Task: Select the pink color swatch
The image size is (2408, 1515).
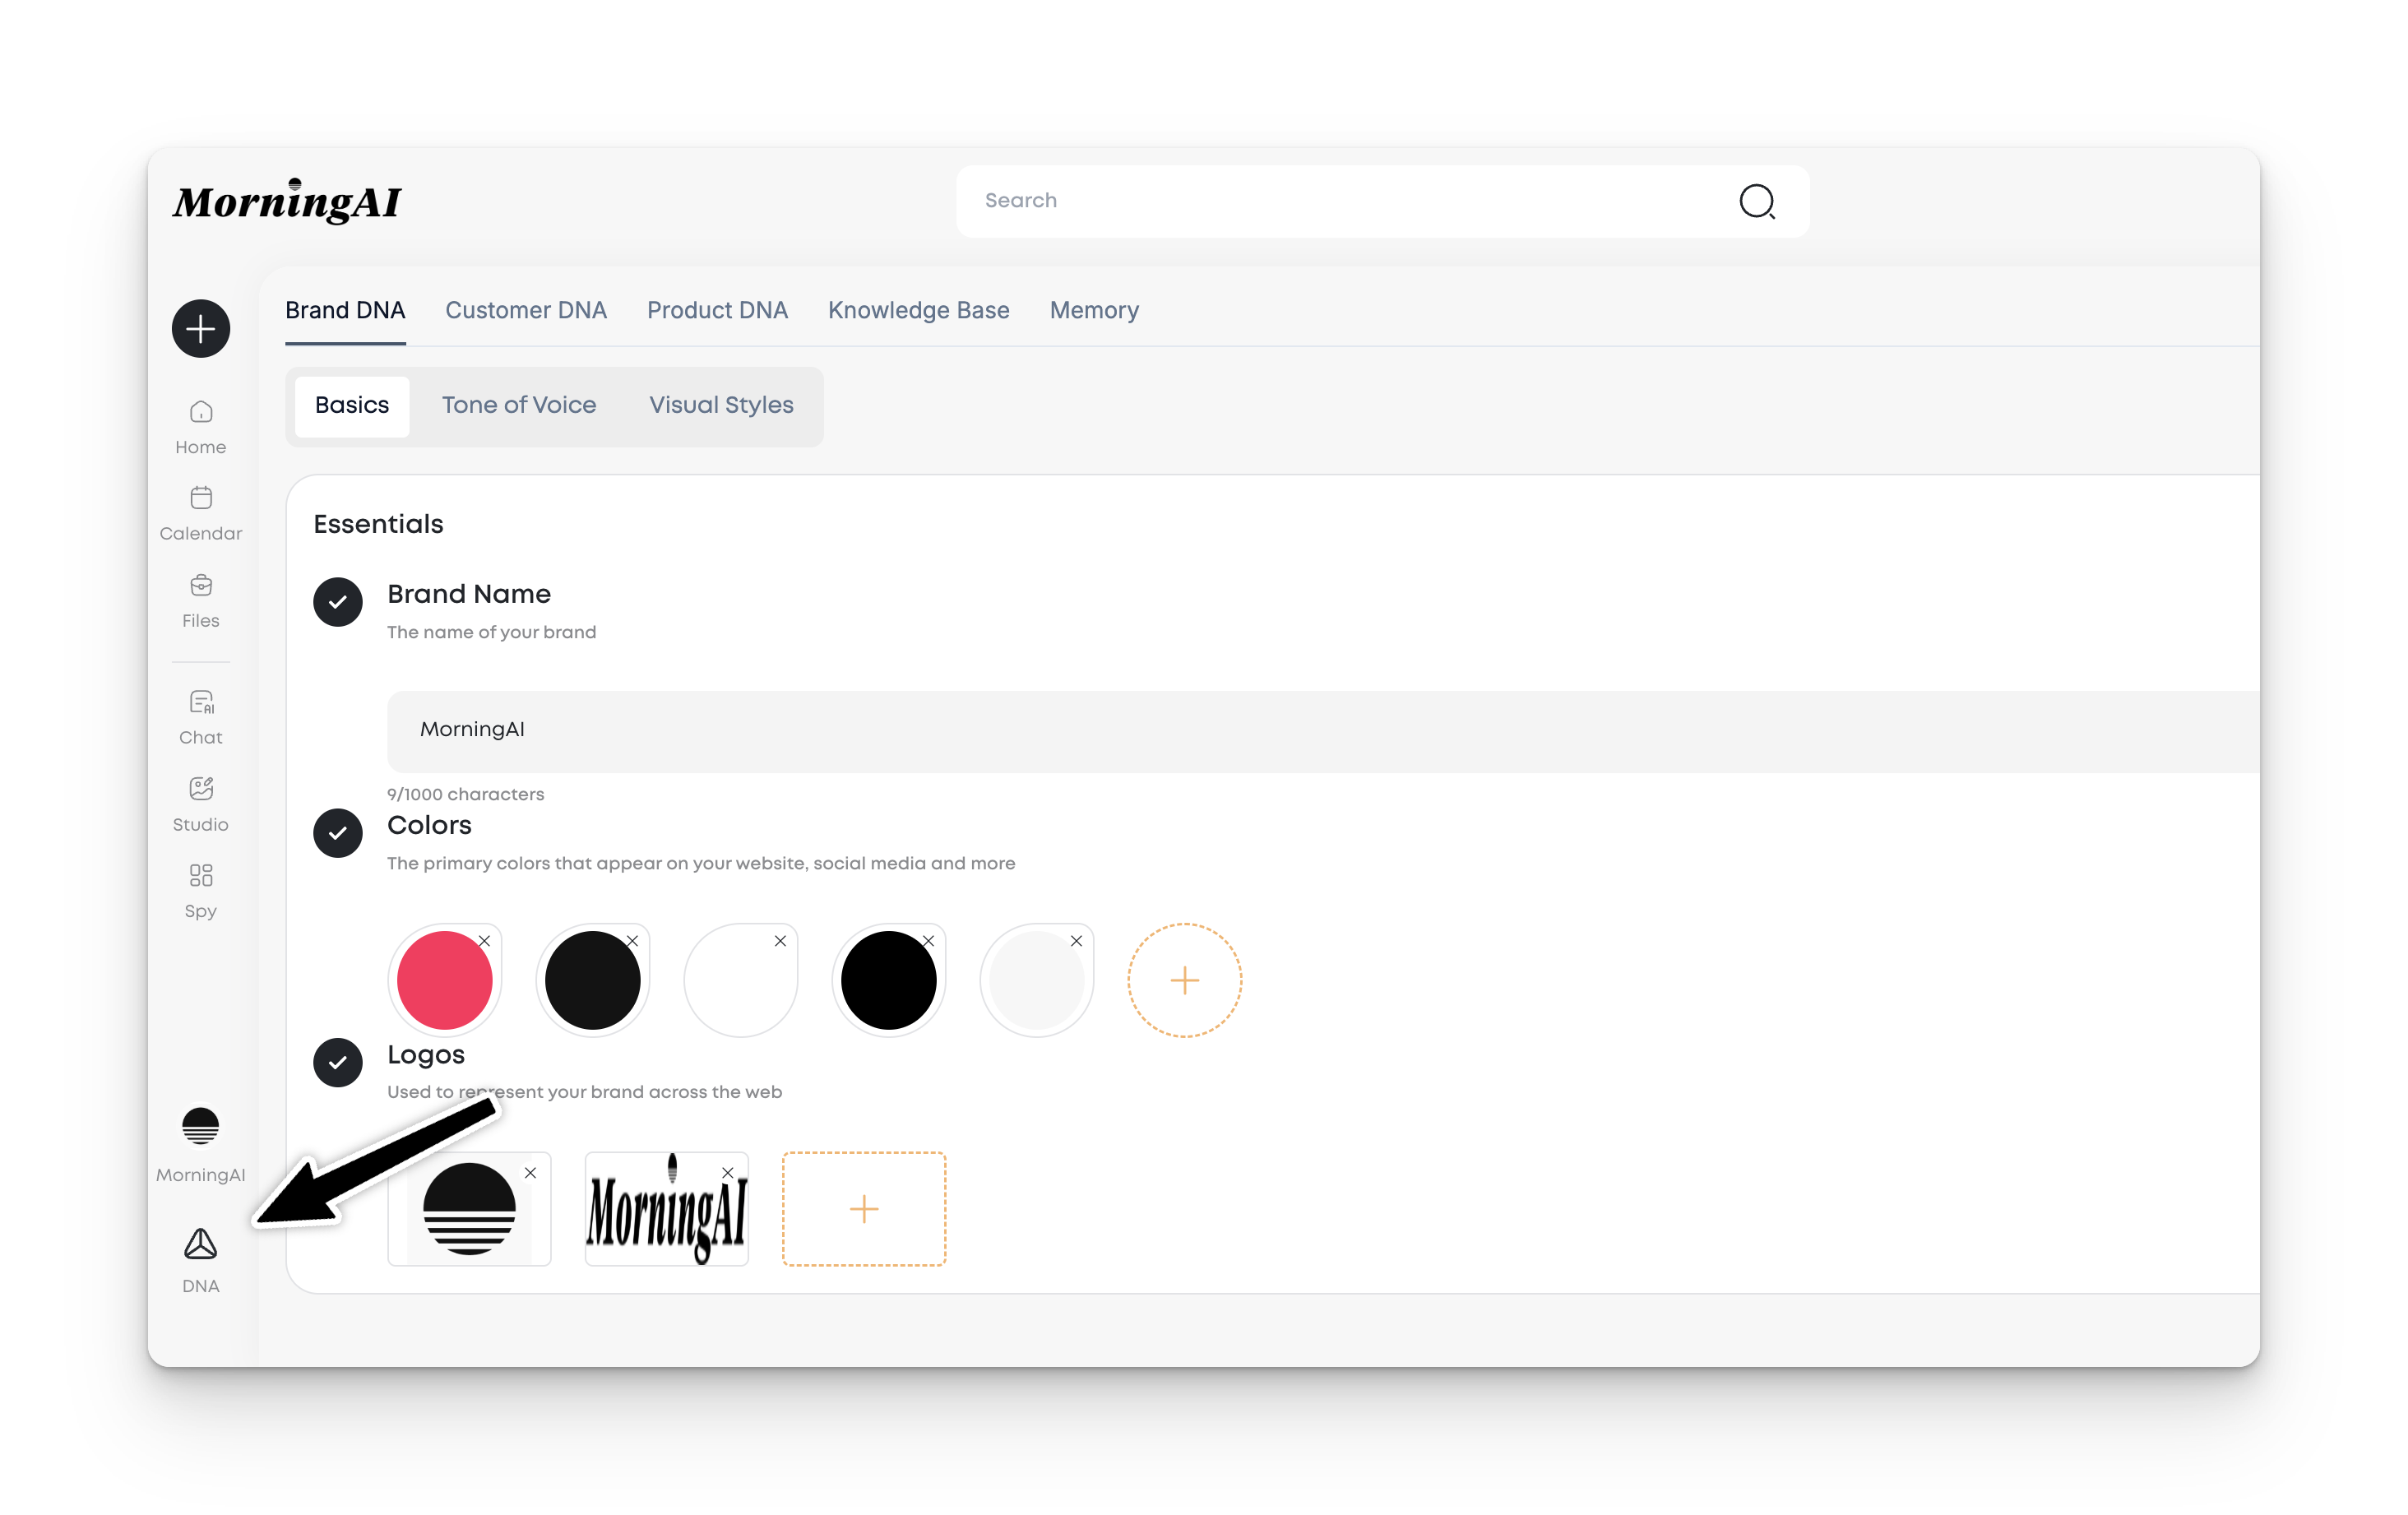Action: tap(444, 981)
